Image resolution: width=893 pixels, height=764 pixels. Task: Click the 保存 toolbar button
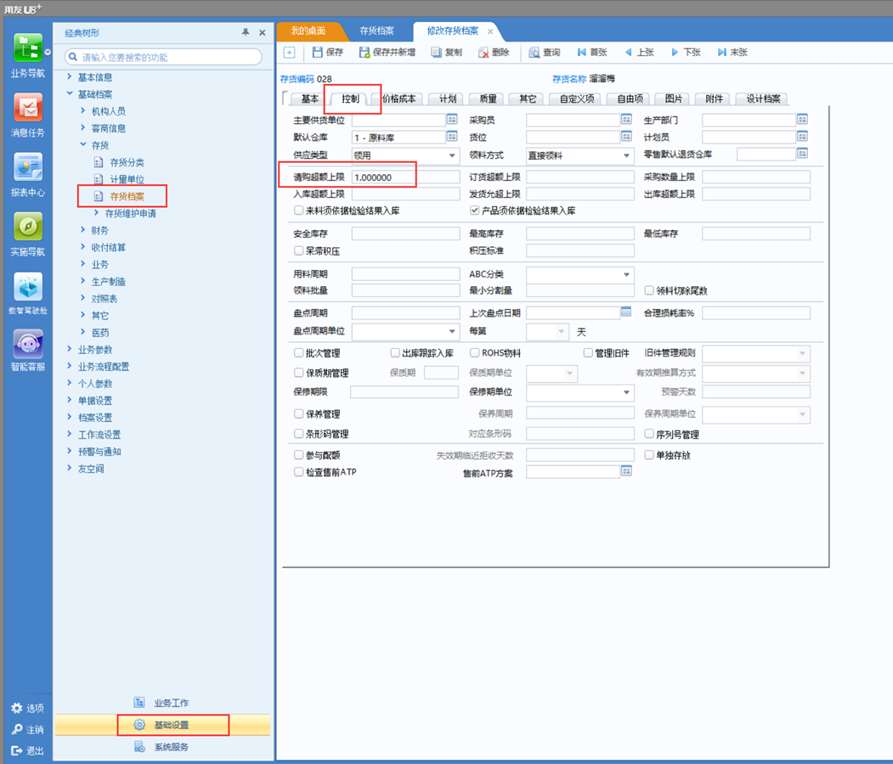click(x=328, y=53)
